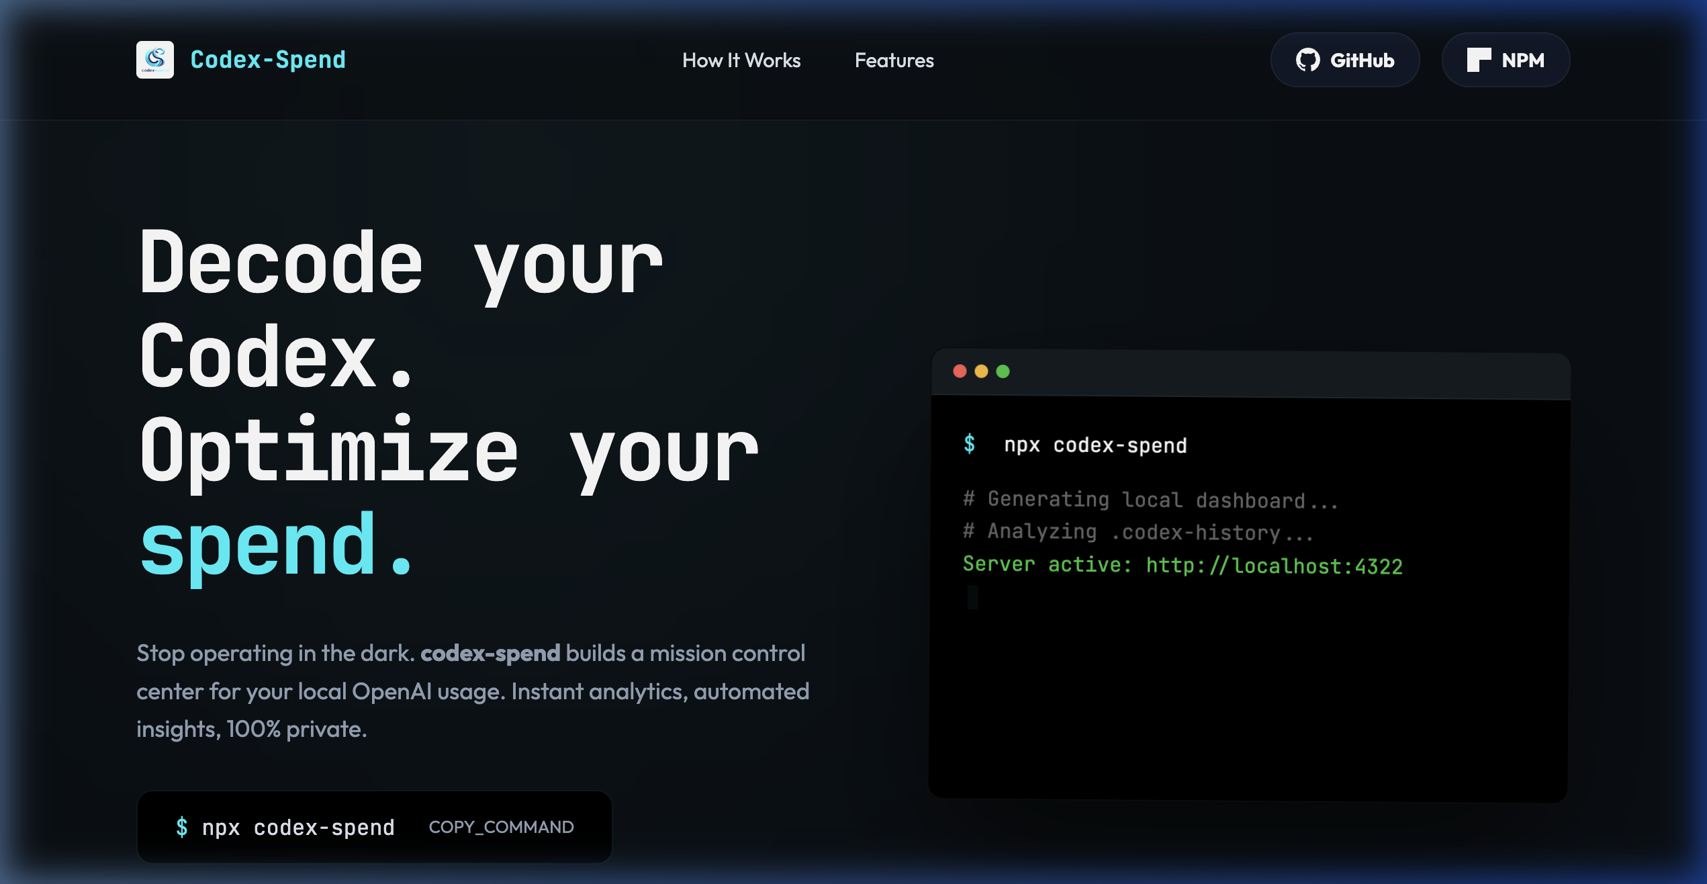The width and height of the screenshot is (1707, 884).
Task: Click the green traffic light in terminal window
Action: click(x=1003, y=370)
